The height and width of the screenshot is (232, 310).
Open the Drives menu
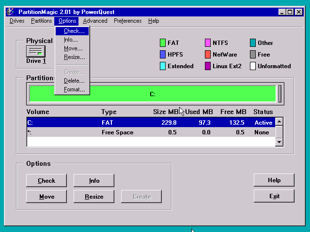17,21
